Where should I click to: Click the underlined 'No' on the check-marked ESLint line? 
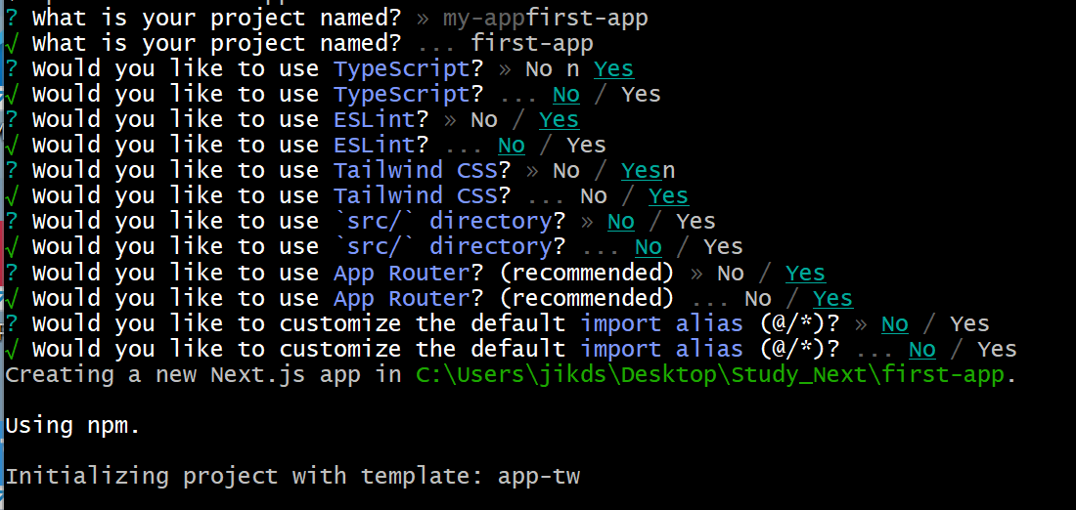coord(512,146)
